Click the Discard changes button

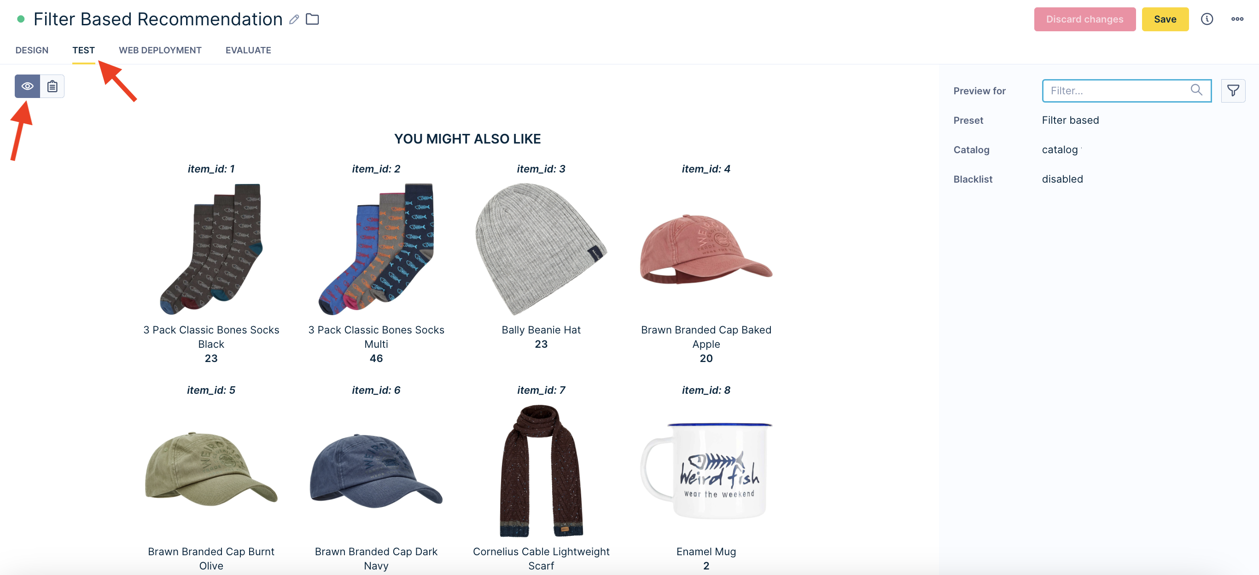(x=1084, y=19)
